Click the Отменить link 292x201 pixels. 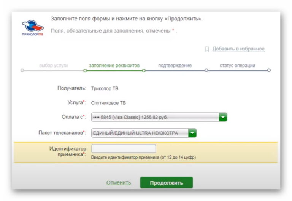tap(119, 183)
